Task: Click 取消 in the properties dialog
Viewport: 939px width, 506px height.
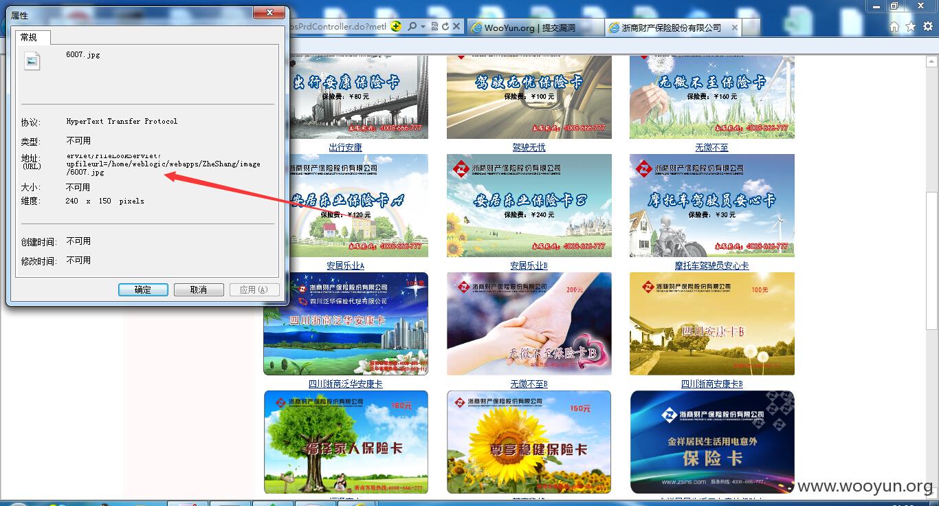Action: coord(199,289)
